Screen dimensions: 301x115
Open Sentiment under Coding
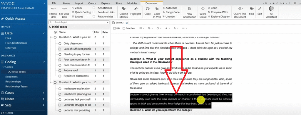[11, 77]
